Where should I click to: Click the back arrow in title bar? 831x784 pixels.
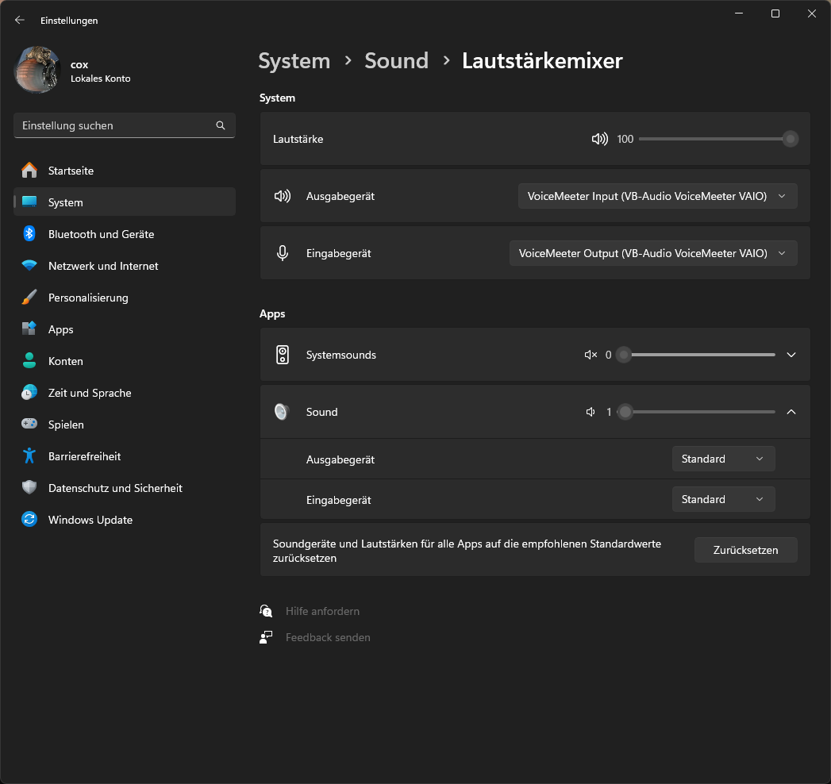tap(20, 20)
